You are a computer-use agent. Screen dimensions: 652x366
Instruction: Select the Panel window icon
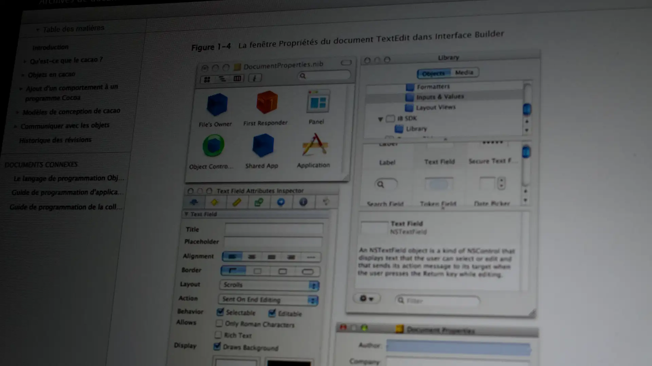tap(318, 101)
